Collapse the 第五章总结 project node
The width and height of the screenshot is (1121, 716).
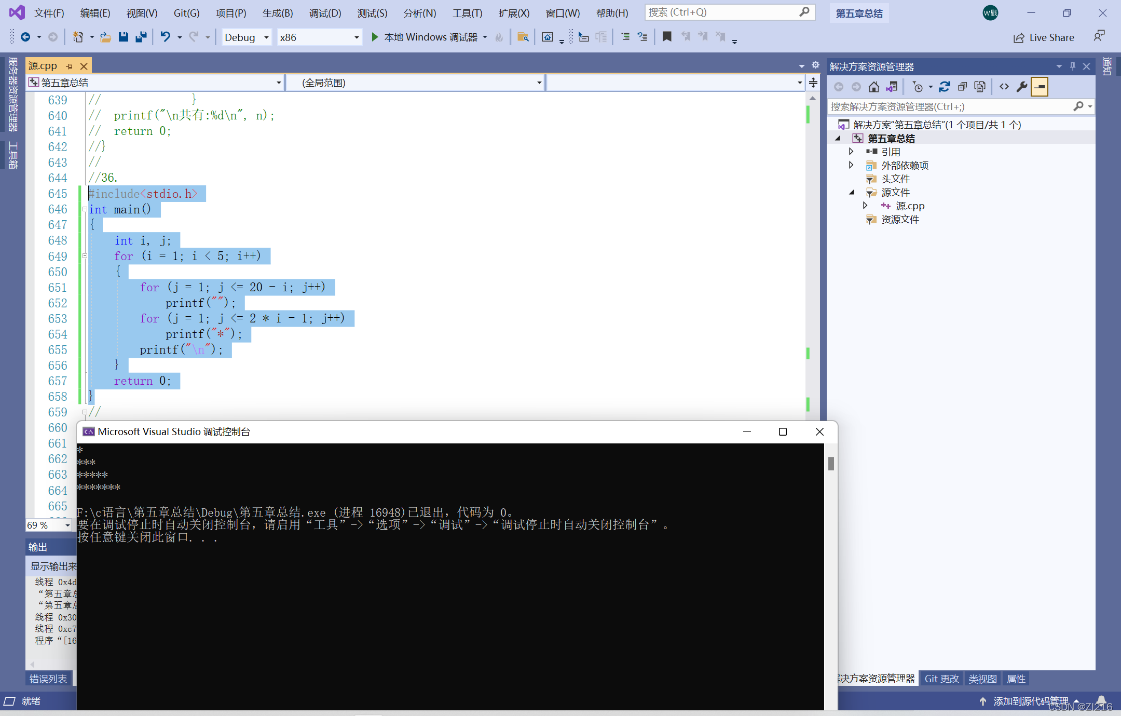pyautogui.click(x=838, y=138)
